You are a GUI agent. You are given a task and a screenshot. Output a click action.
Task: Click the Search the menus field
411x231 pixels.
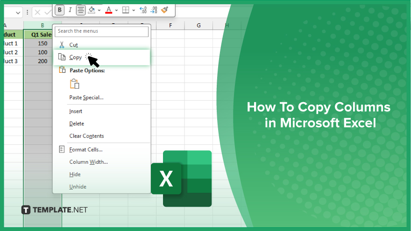coord(101,31)
